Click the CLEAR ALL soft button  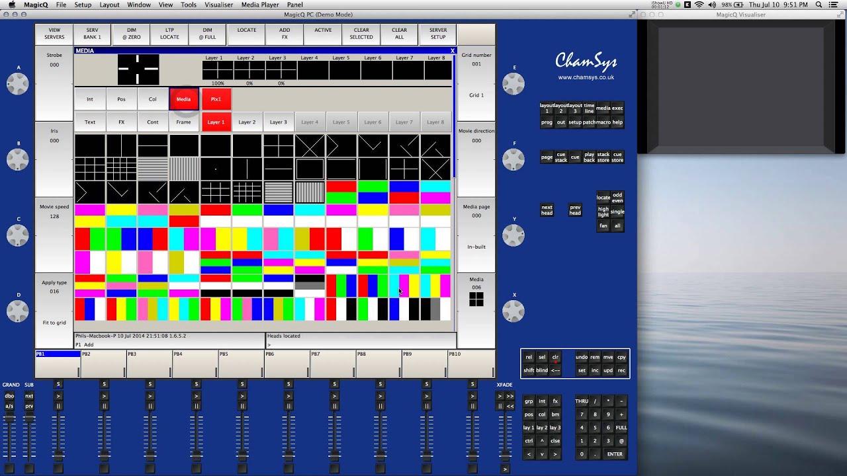(x=399, y=33)
